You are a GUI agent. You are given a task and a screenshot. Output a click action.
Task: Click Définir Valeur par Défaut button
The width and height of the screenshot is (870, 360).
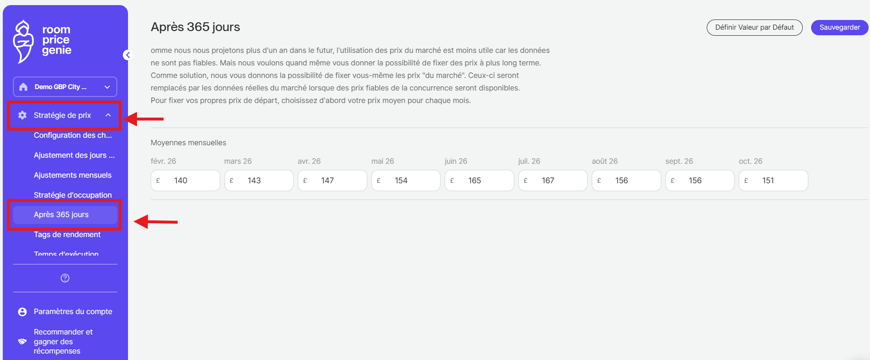click(x=754, y=27)
